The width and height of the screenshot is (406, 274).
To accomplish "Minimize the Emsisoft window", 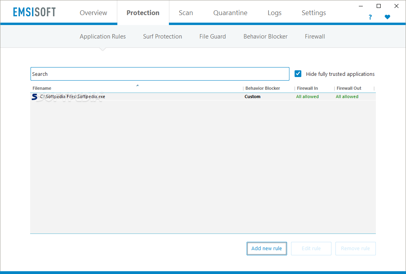I will (x=361, y=6).
